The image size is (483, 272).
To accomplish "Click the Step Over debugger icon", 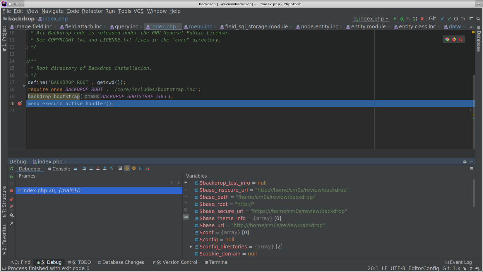I will pyautogui.click(x=84, y=168).
